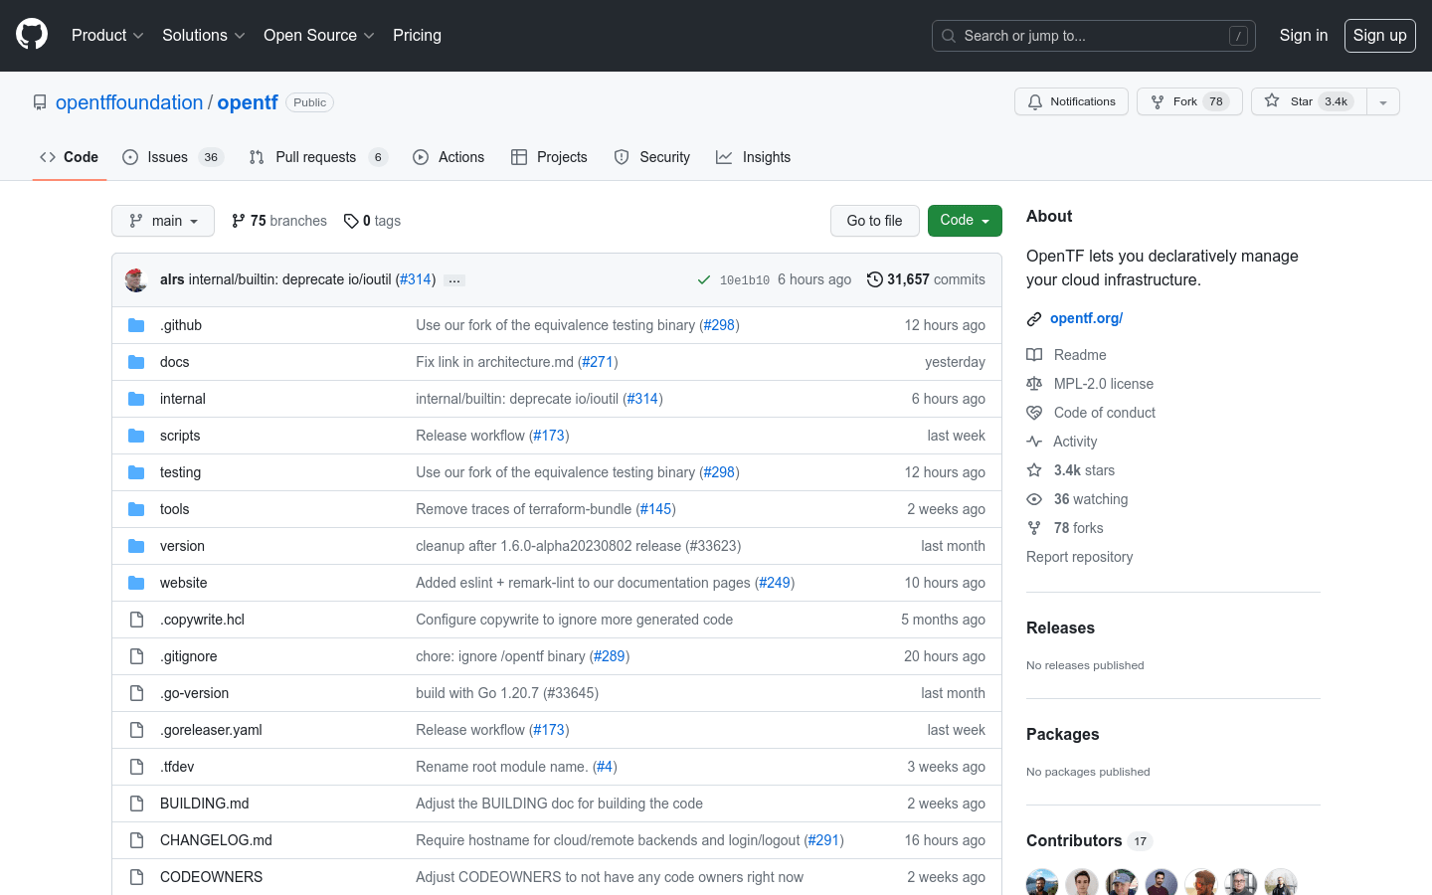
Task: Click alrs avatar in commit row
Action: [x=136, y=279]
